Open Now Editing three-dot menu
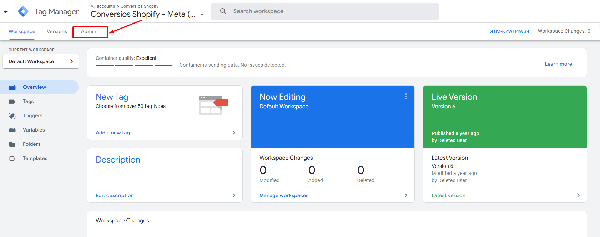Viewport: 600px width, 237px height. click(406, 96)
